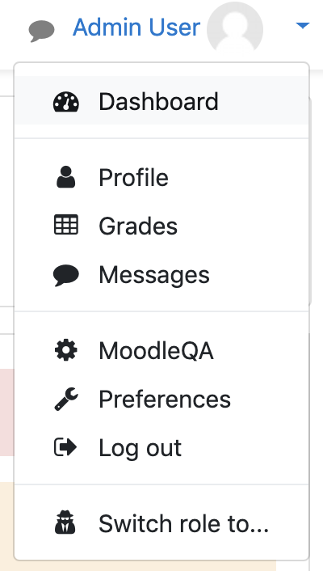Viewport: 323px width, 571px height.
Task: Click the Messages chat bubble icon
Action: [x=66, y=274]
